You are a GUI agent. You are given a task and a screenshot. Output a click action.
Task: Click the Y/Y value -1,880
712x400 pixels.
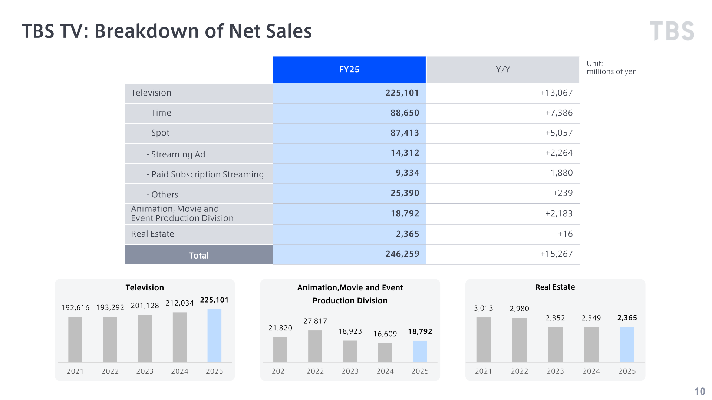click(560, 173)
